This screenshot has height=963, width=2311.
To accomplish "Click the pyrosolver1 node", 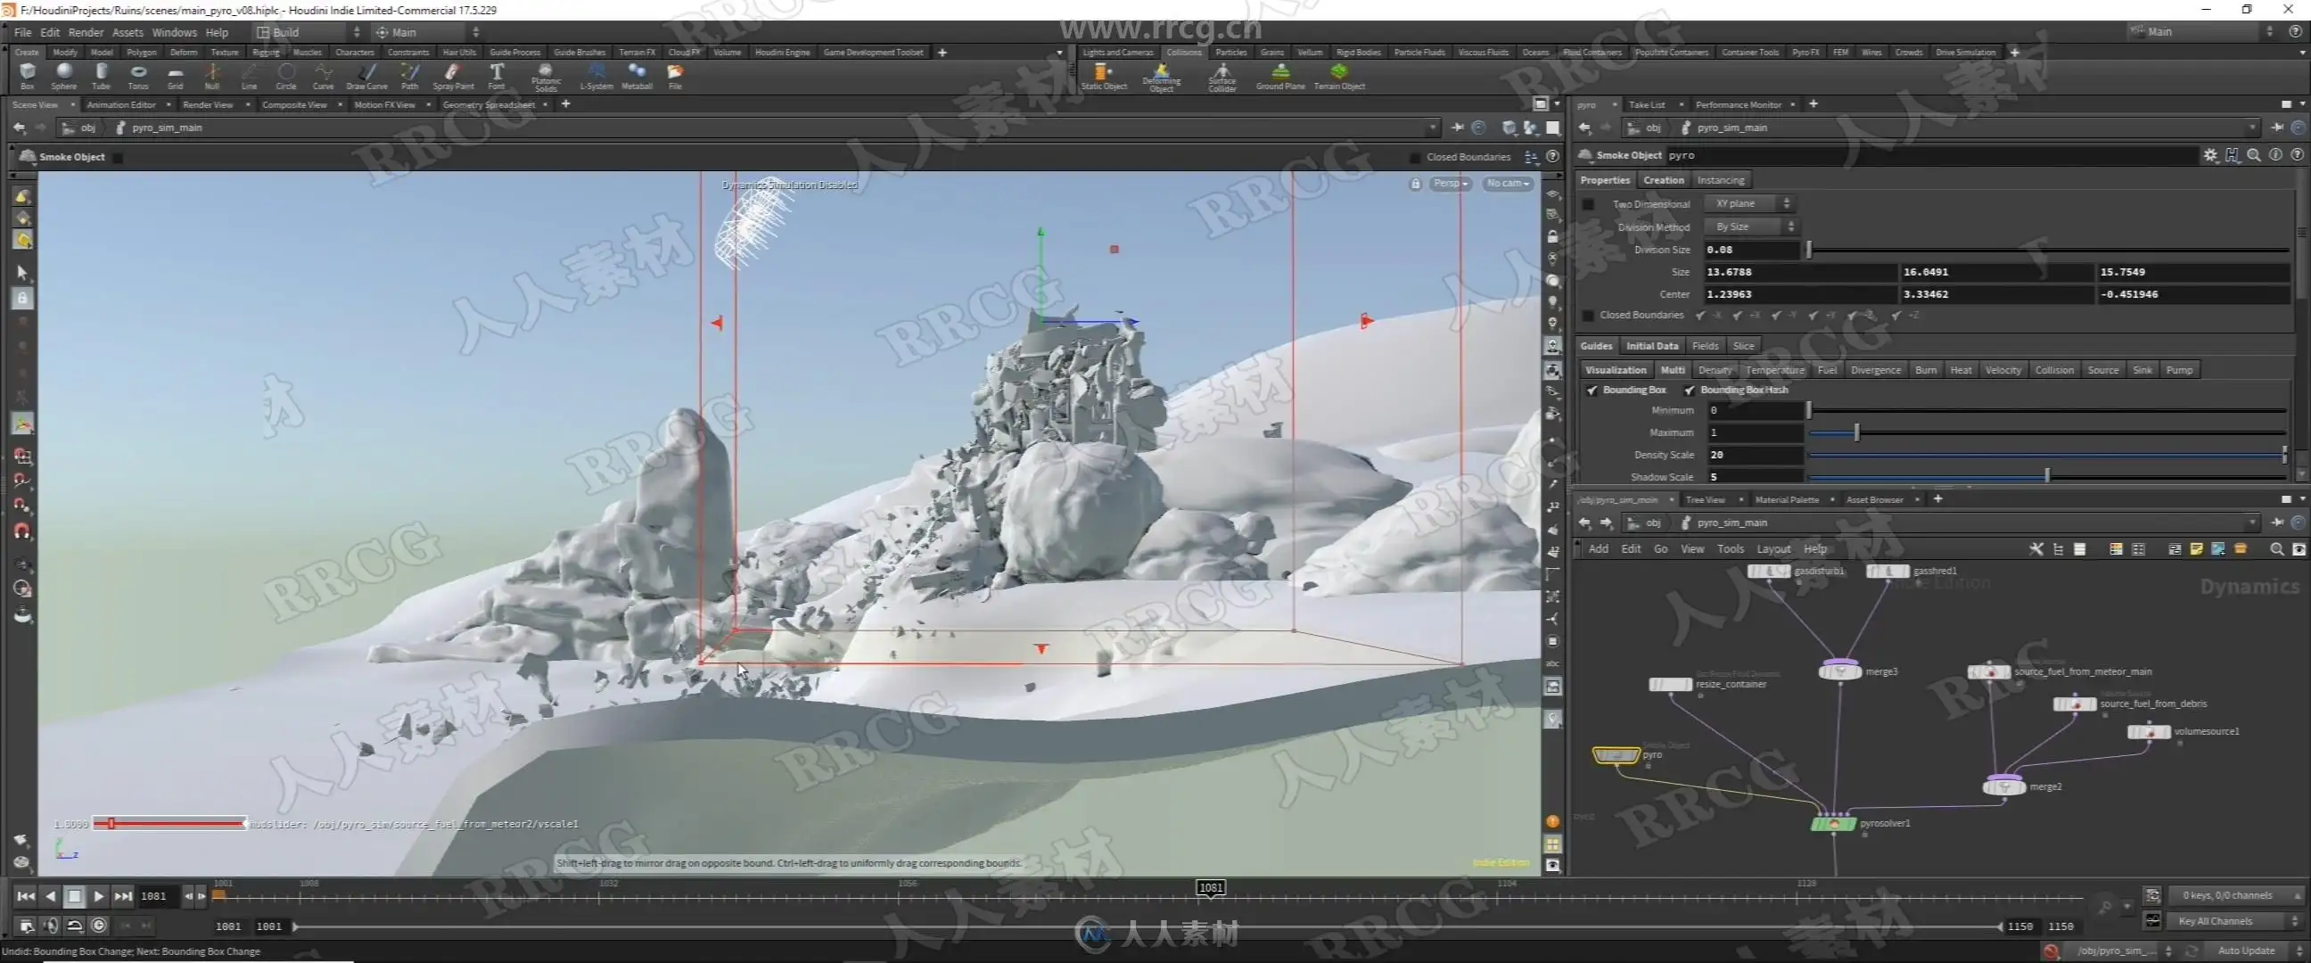I will click(x=1833, y=823).
